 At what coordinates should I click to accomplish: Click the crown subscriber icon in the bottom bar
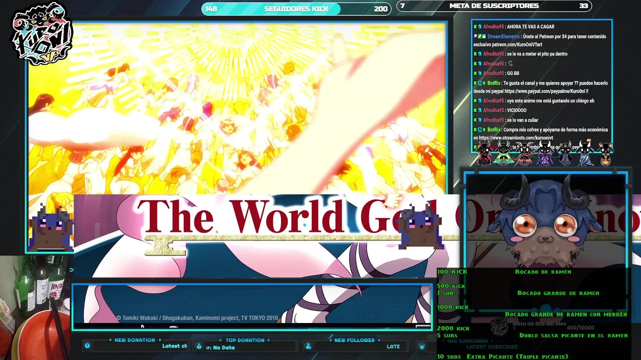point(422,346)
